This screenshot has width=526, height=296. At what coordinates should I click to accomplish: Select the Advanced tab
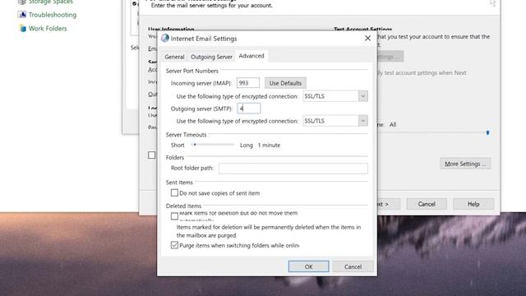[x=251, y=56]
